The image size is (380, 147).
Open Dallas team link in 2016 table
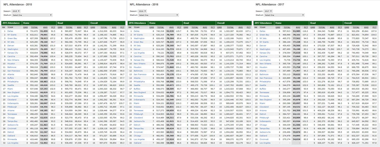(x=137, y=32)
